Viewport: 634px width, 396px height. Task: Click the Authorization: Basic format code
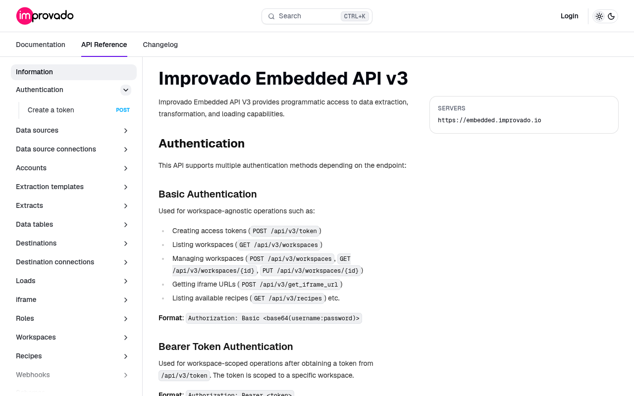coord(274,318)
